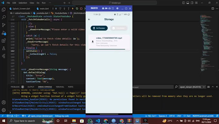Open Customize Layout in title bar
The image size is (219, 124).
196,3
